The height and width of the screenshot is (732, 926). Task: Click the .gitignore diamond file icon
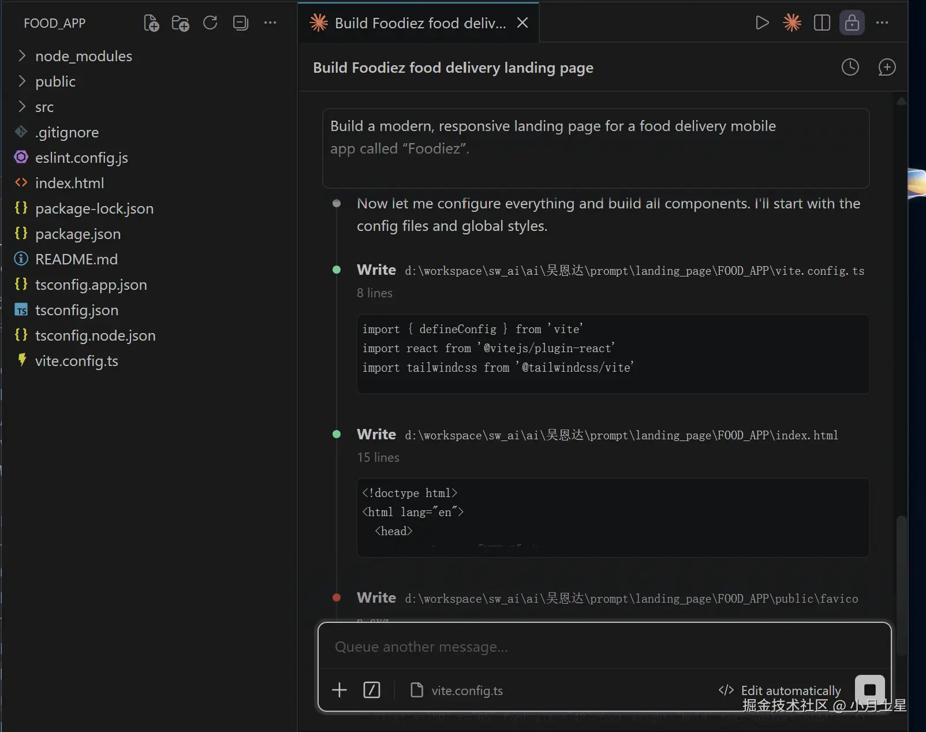click(21, 132)
